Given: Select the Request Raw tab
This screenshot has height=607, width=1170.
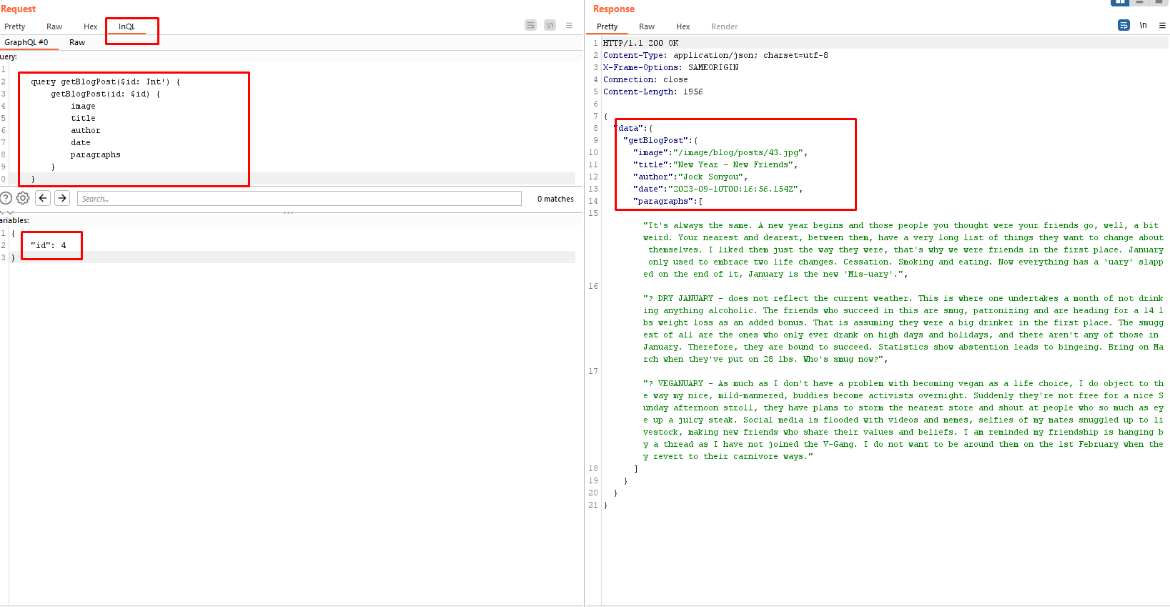Looking at the screenshot, I should [x=54, y=26].
